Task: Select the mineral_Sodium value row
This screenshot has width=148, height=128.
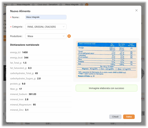Action: [x=41, y=94]
